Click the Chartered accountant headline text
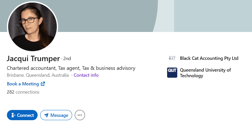This screenshot has width=252, height=123. click(71, 68)
